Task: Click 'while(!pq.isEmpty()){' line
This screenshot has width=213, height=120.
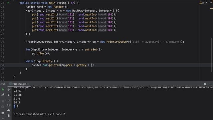Action: tap(42, 61)
